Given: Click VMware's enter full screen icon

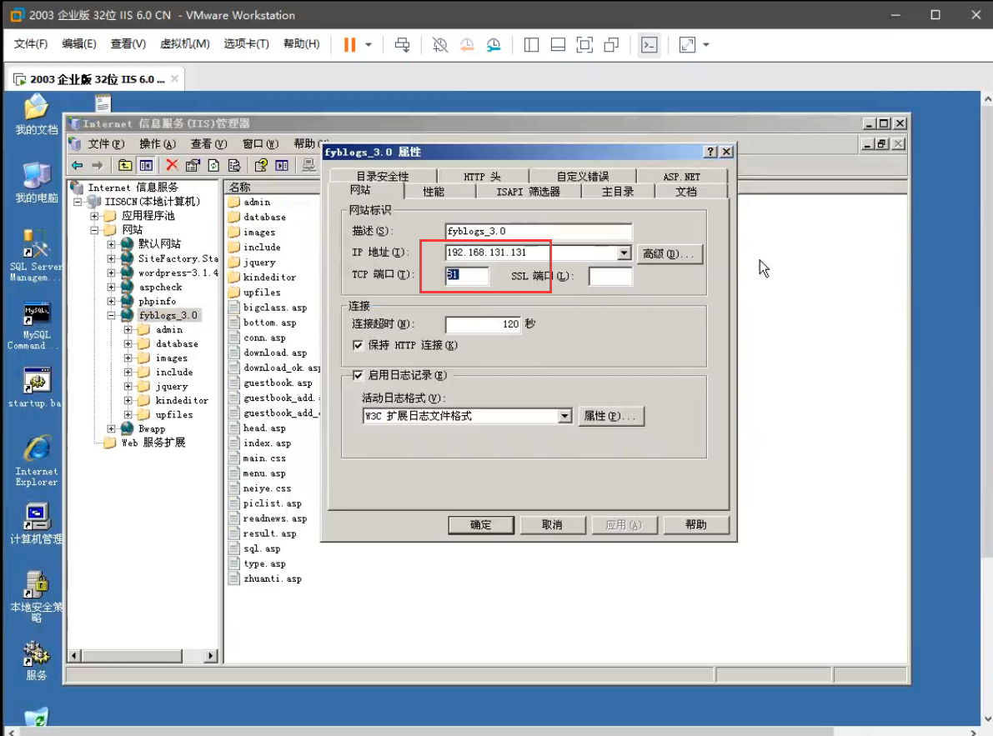Looking at the screenshot, I should click(584, 45).
